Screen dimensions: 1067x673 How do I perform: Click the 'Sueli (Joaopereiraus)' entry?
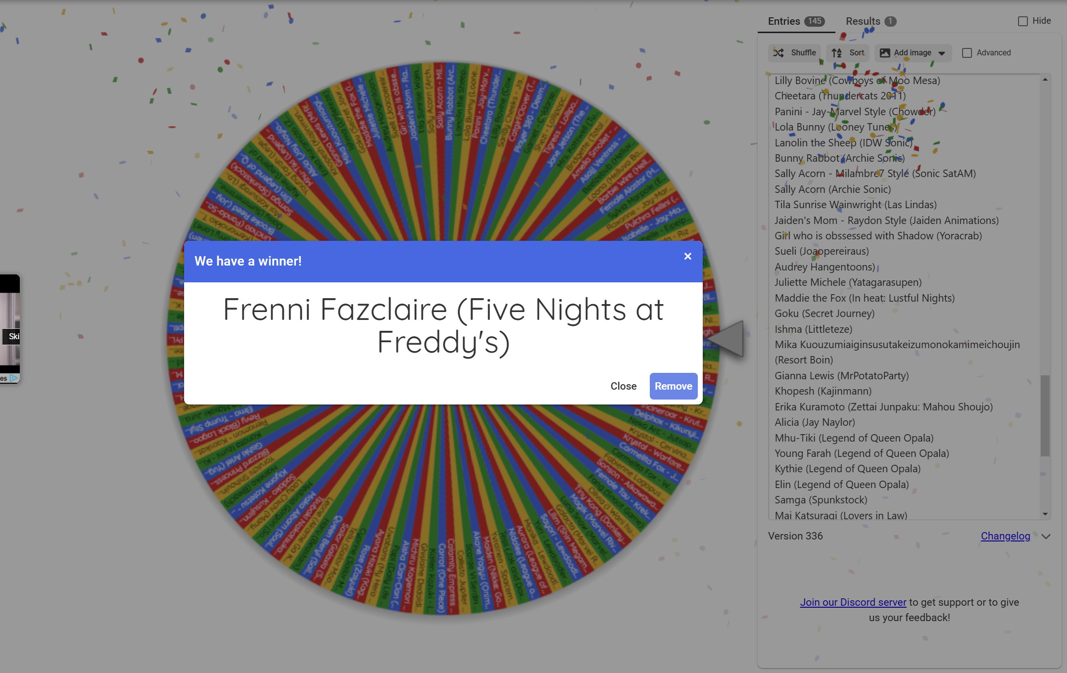click(822, 251)
